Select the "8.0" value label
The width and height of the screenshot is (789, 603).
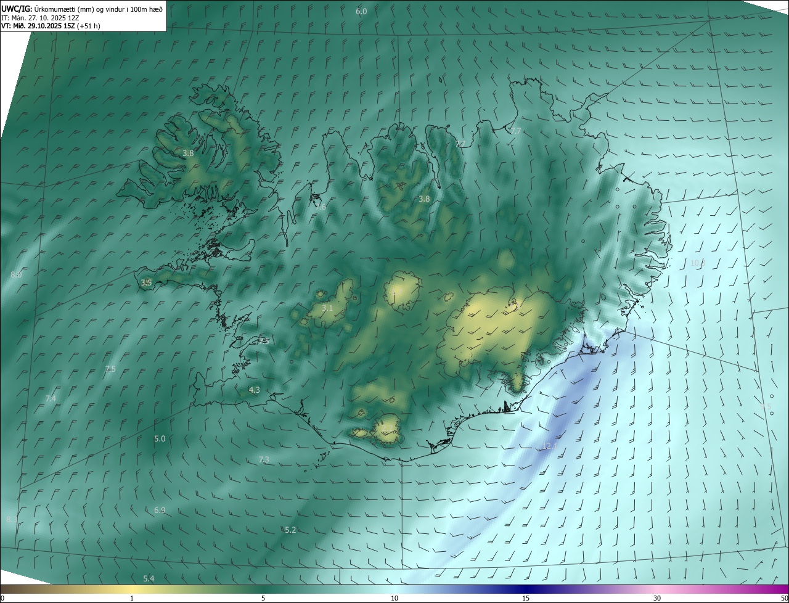(16, 274)
